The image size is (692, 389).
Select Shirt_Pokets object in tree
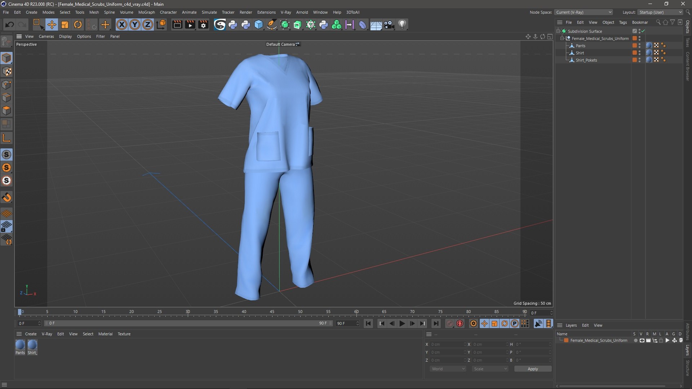pyautogui.click(x=586, y=60)
